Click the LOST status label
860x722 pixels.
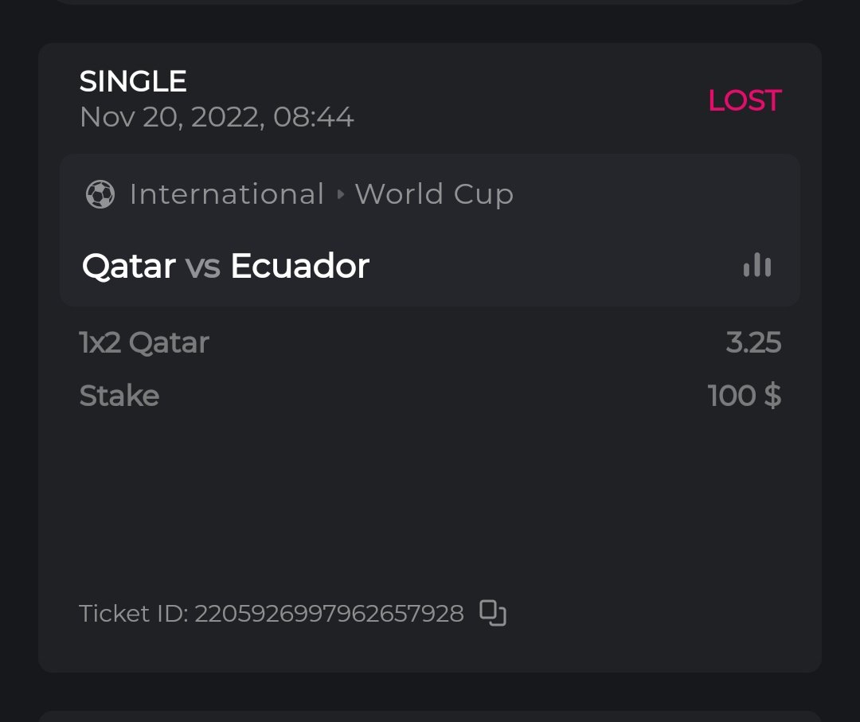[745, 100]
